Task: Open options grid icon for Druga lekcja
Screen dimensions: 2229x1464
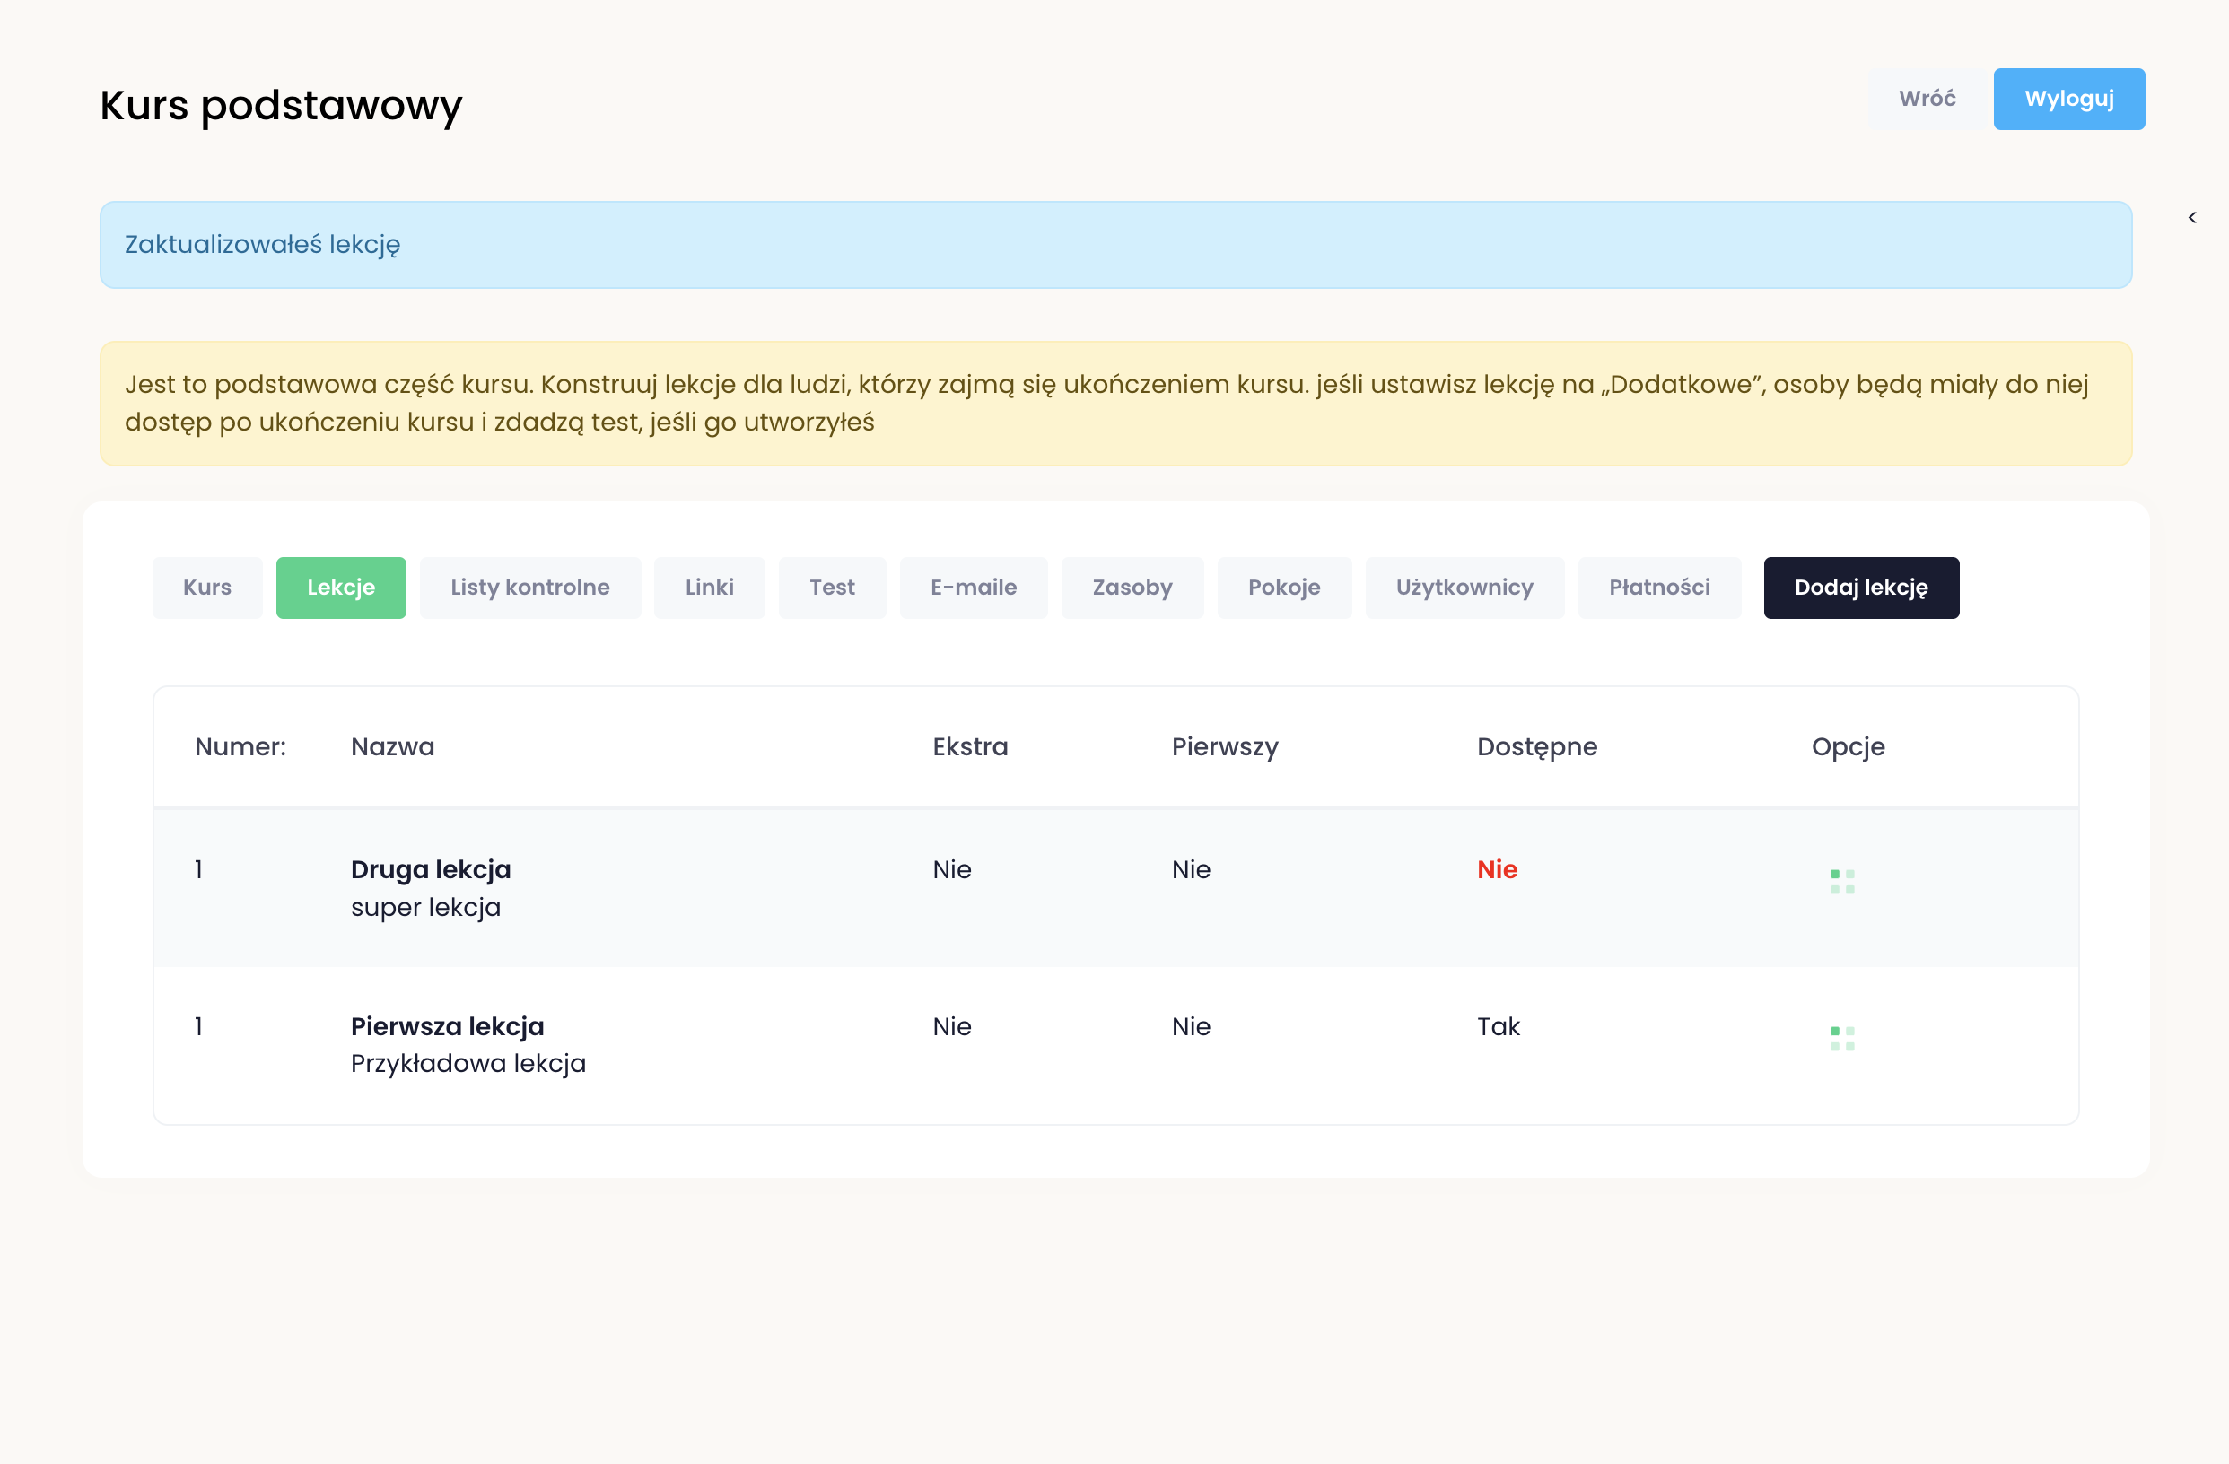Action: [x=1841, y=881]
